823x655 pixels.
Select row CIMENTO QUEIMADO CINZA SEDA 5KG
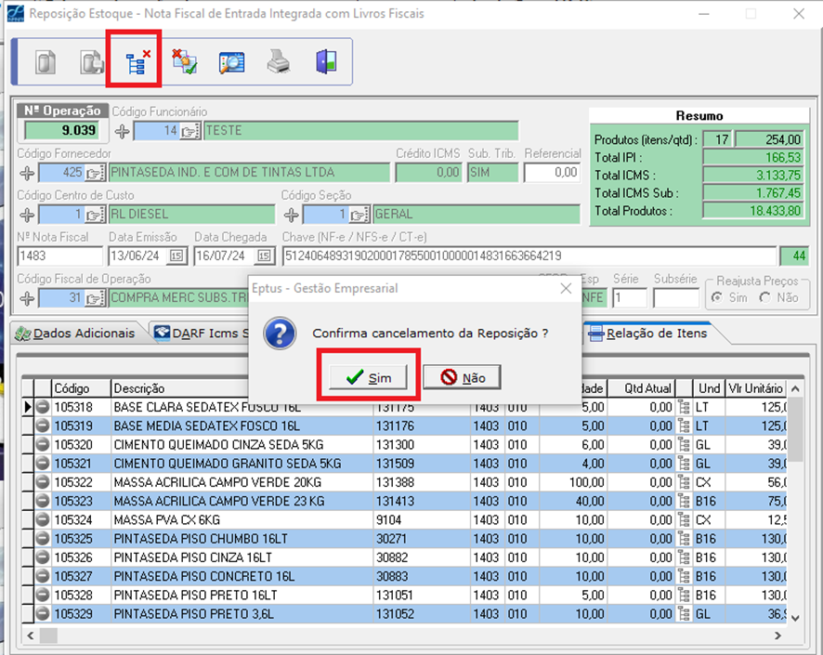pyautogui.click(x=404, y=444)
